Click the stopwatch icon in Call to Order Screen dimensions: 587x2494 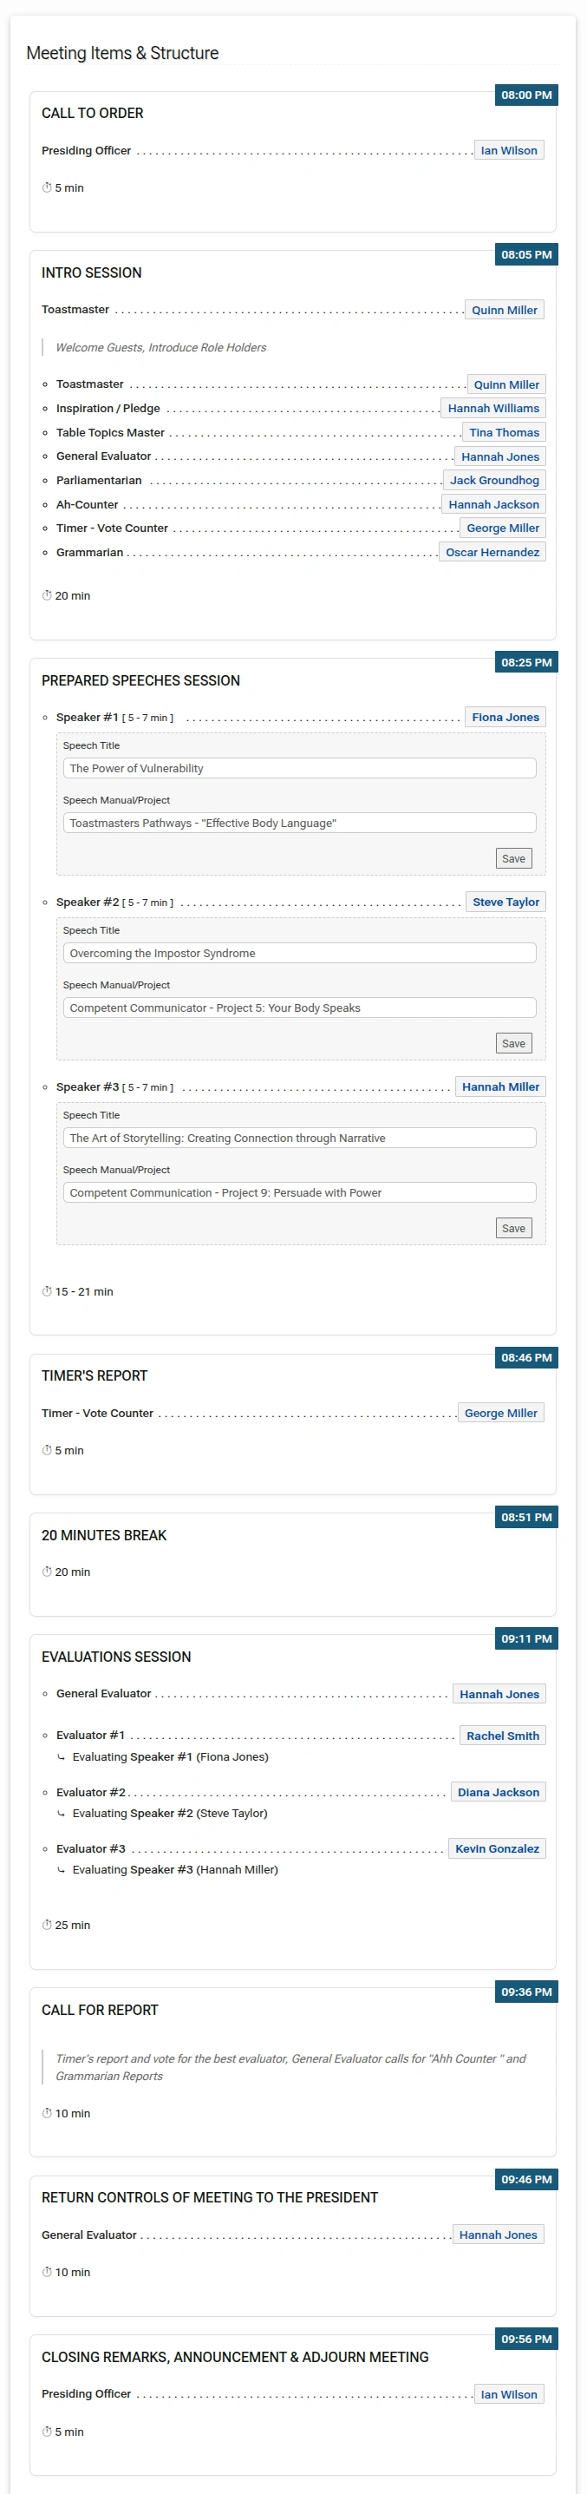point(47,187)
